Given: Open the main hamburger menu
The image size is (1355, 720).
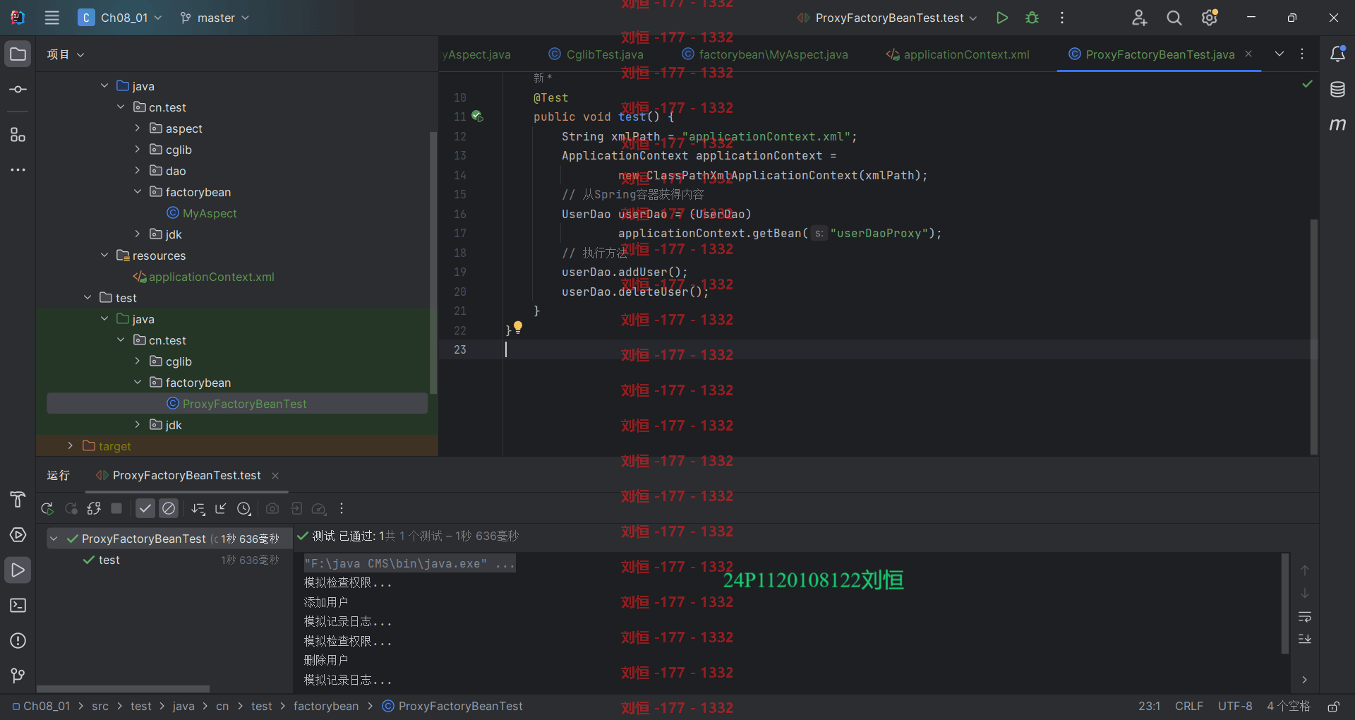Looking at the screenshot, I should click(x=52, y=18).
